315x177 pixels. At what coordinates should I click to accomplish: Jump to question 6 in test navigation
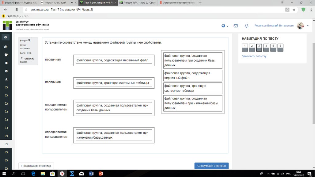click(280, 48)
